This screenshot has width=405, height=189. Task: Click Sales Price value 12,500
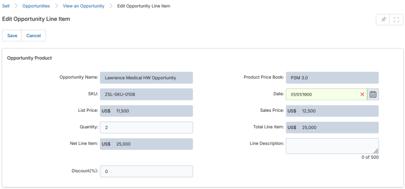(338, 111)
